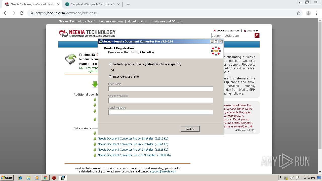Image resolution: width=322 pixels, height=181 pixels.
Task: Open Windows Explorer folder in taskbar
Action: click(28, 178)
